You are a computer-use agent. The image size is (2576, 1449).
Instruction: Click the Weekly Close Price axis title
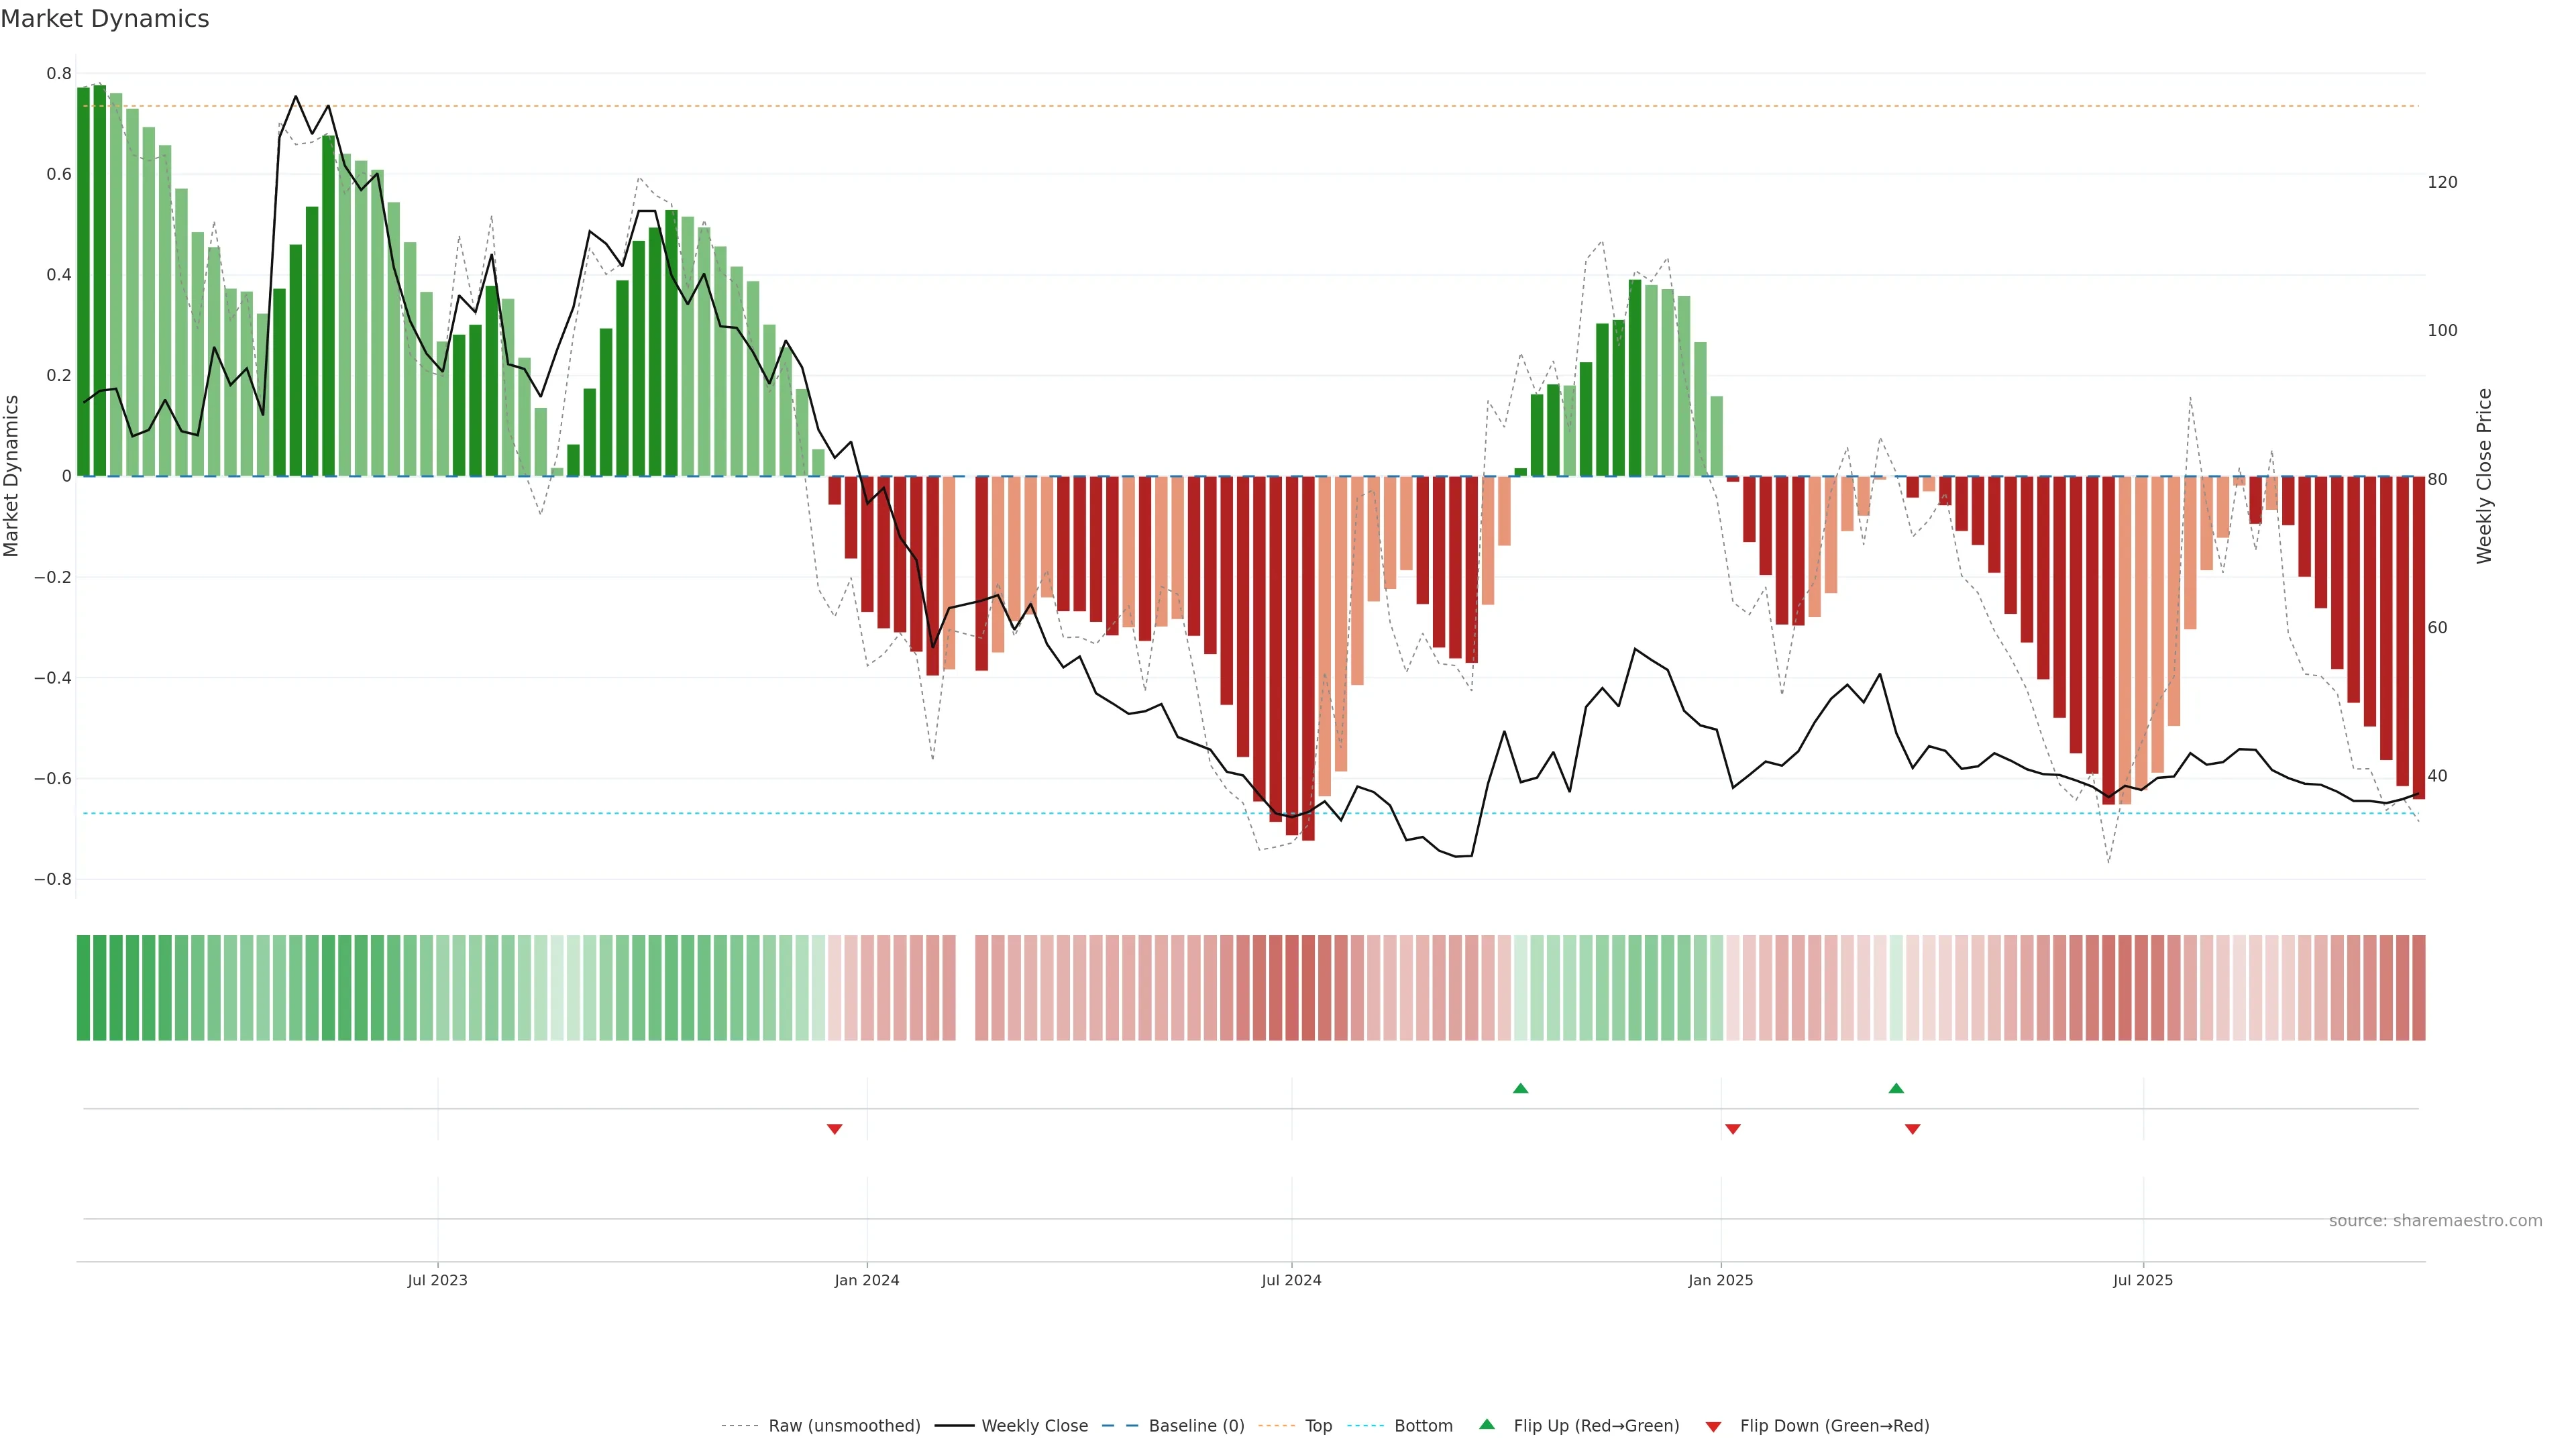2484,476
